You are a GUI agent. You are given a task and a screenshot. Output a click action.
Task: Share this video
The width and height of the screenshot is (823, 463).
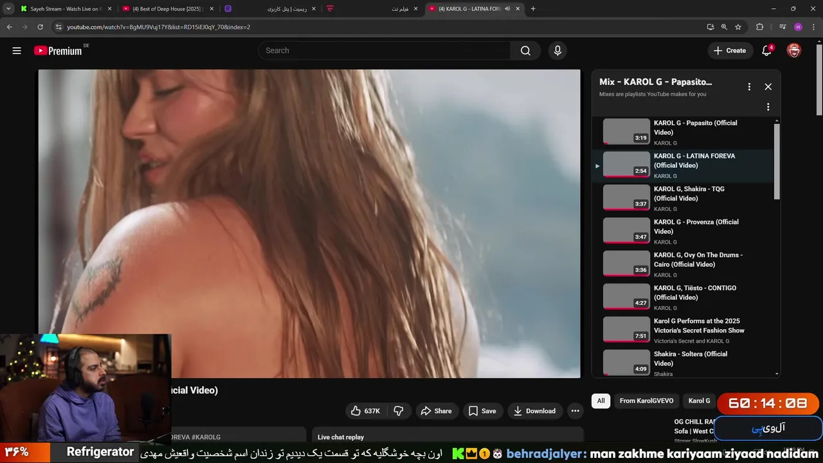436,411
